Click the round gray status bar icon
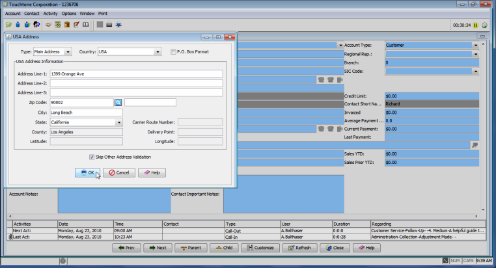Viewport: 496px width, 268px height. click(x=63, y=261)
